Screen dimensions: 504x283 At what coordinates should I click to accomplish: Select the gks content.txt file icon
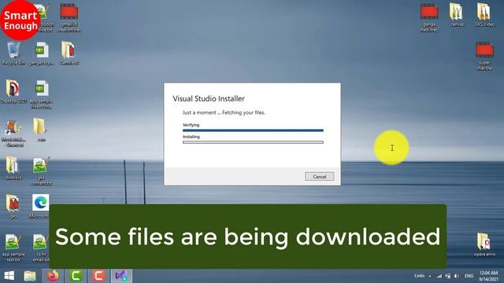41,171
